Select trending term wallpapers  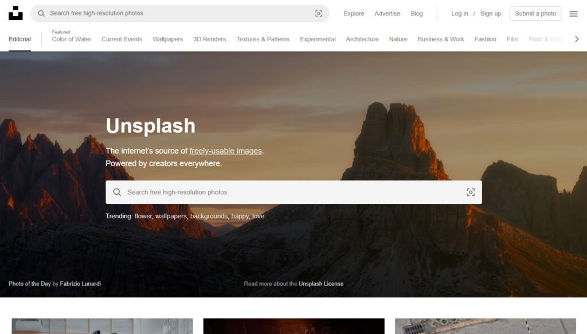pyautogui.click(x=171, y=216)
